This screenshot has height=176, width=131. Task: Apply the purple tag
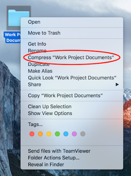74,134
